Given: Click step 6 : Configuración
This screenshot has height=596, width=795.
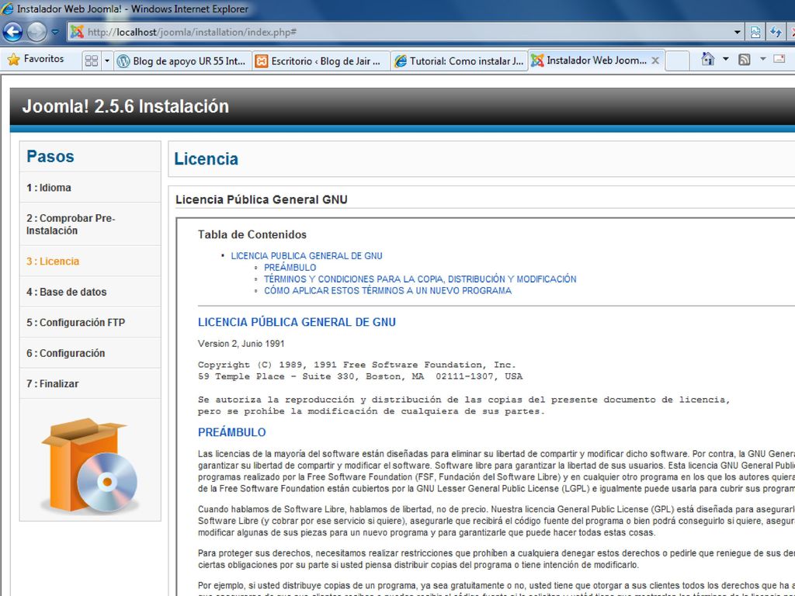Looking at the screenshot, I should click(90, 353).
